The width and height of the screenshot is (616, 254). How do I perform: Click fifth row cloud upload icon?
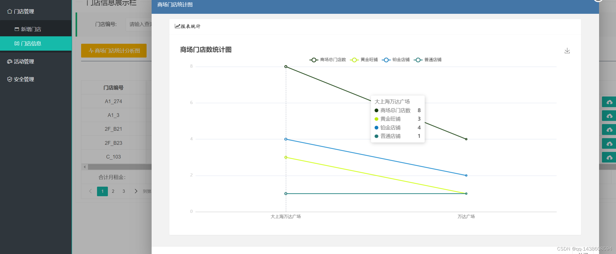pos(609,157)
